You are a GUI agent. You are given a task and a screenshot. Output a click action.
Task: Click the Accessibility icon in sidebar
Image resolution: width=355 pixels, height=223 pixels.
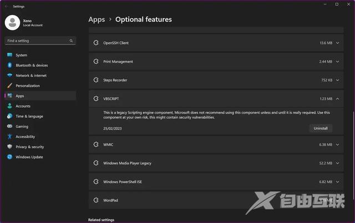(9, 137)
